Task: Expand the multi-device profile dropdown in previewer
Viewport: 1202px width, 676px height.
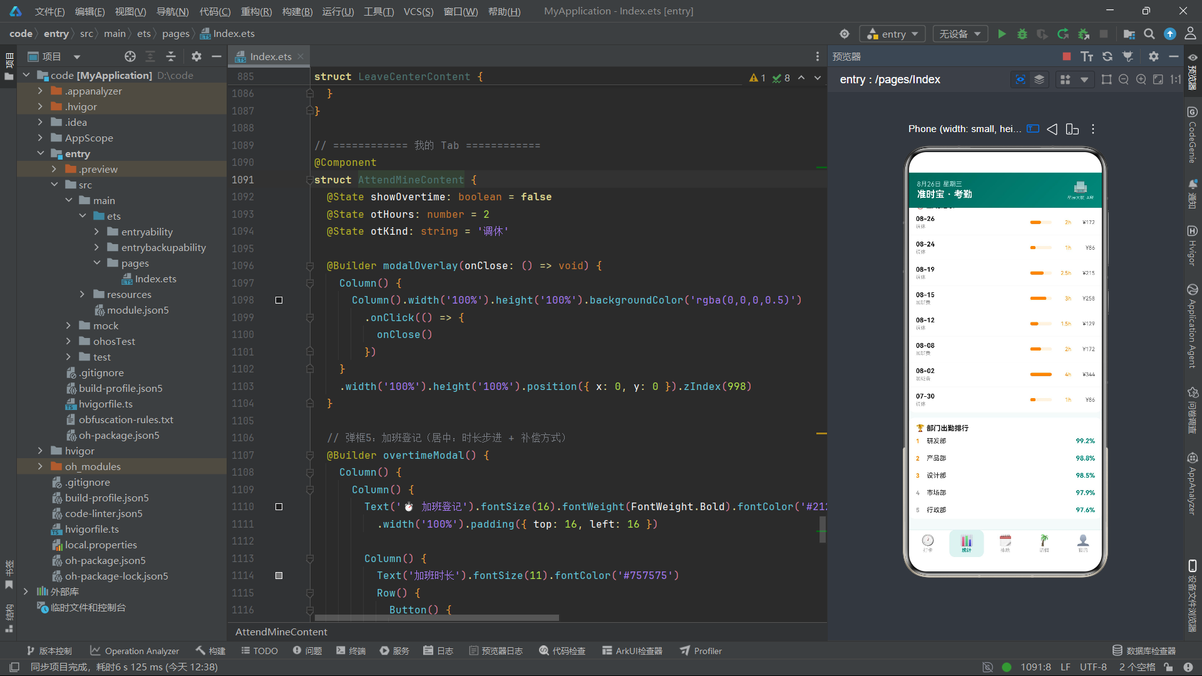Action: click(1084, 79)
